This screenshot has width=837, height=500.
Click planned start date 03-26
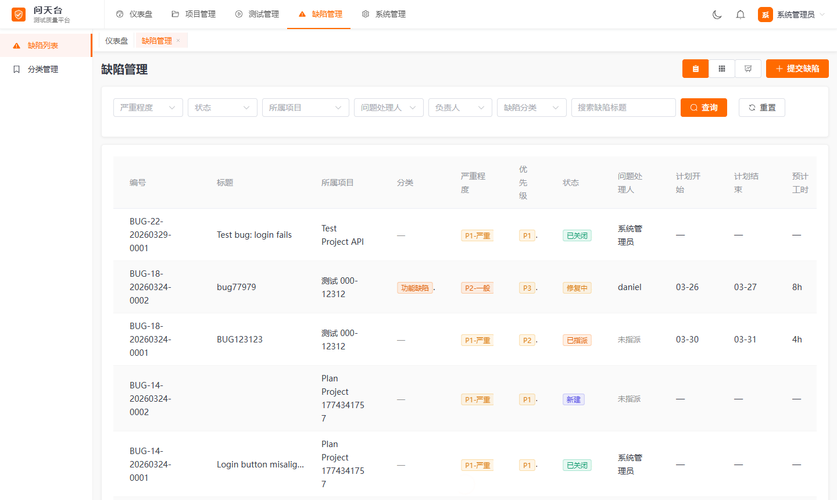click(687, 287)
